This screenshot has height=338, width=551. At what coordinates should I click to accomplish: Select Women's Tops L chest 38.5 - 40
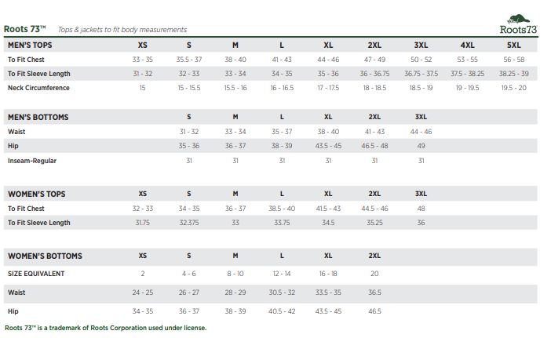coord(282,209)
